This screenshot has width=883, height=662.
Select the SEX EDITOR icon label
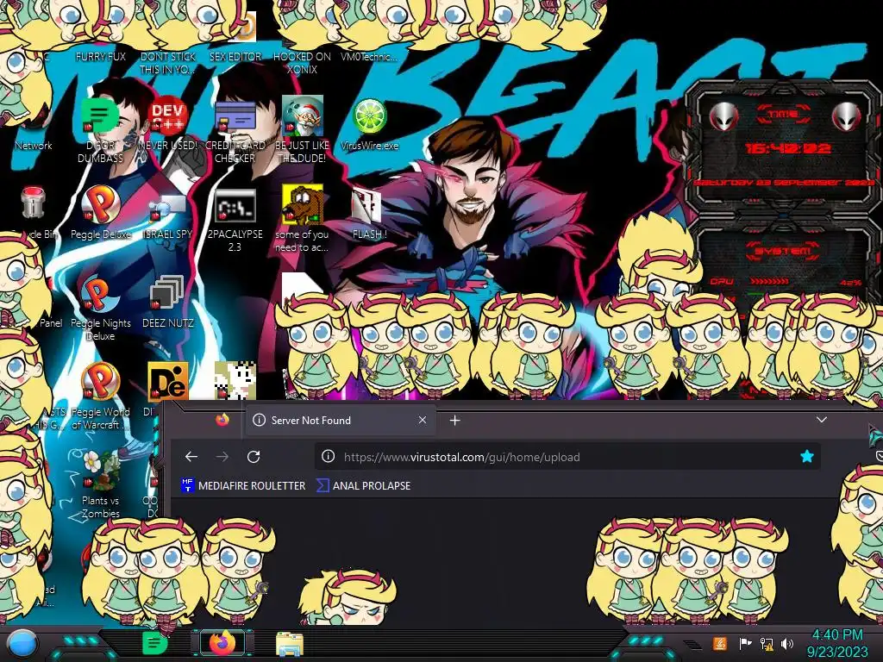pos(235,56)
